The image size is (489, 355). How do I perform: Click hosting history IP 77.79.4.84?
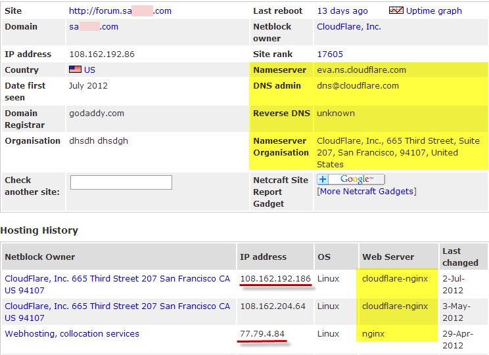pyautogui.click(x=262, y=334)
